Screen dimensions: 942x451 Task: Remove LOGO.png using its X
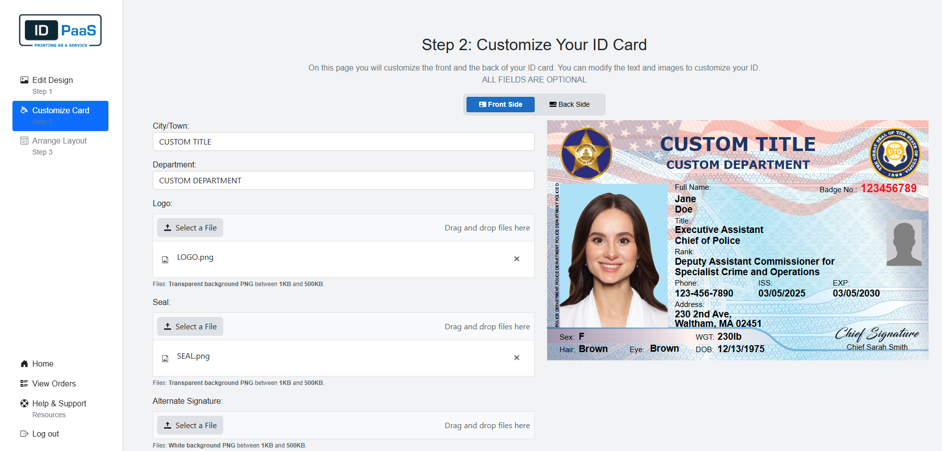[517, 259]
